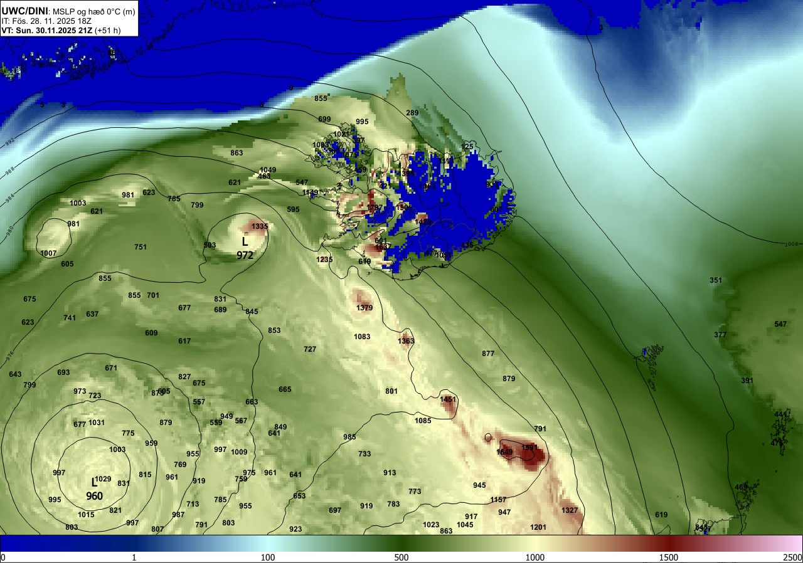The image size is (803, 563).
Task: Click the height value 377
Action: pyautogui.click(x=720, y=335)
